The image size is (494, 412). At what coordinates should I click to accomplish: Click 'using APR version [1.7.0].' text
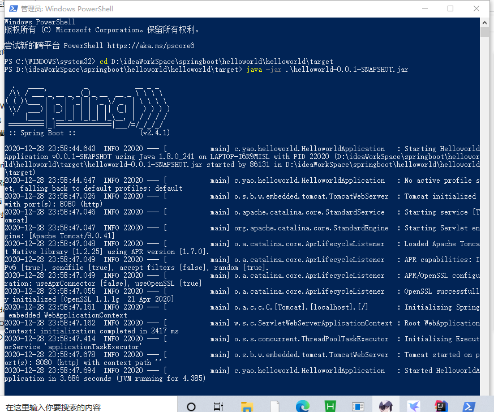pos(158,252)
